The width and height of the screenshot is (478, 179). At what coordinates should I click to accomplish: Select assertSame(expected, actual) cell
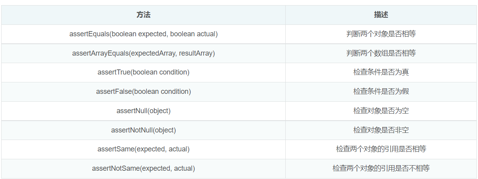click(x=143, y=149)
